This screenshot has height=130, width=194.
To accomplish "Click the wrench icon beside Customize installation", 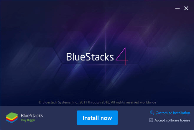I will (x=152, y=113).
